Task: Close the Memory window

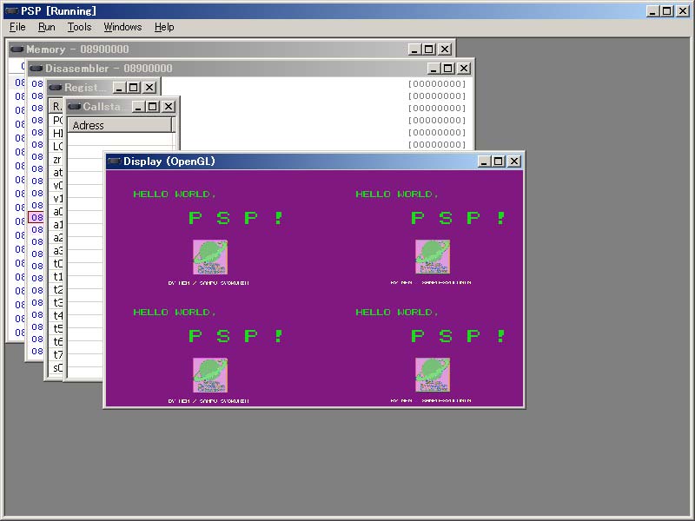Action: 445,49
